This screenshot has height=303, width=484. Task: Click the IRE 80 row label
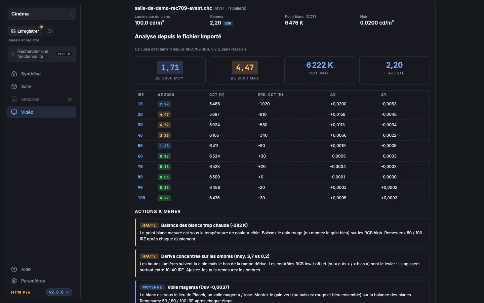click(140, 177)
